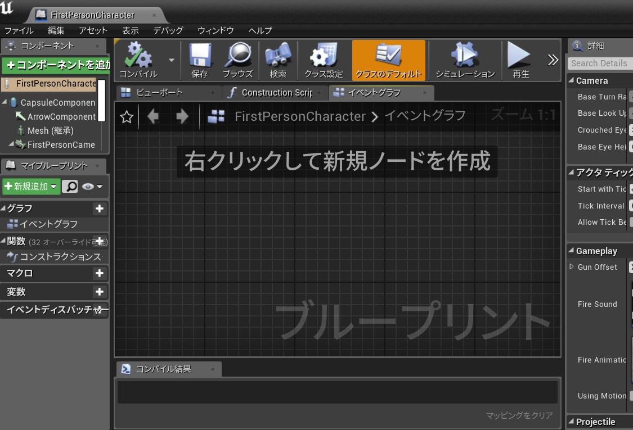
Task: Expand the toolbar overflow chevrons
Action: click(x=553, y=60)
